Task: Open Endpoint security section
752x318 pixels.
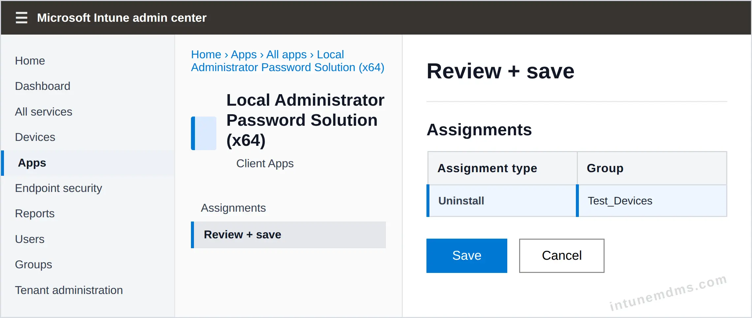Action: point(58,188)
